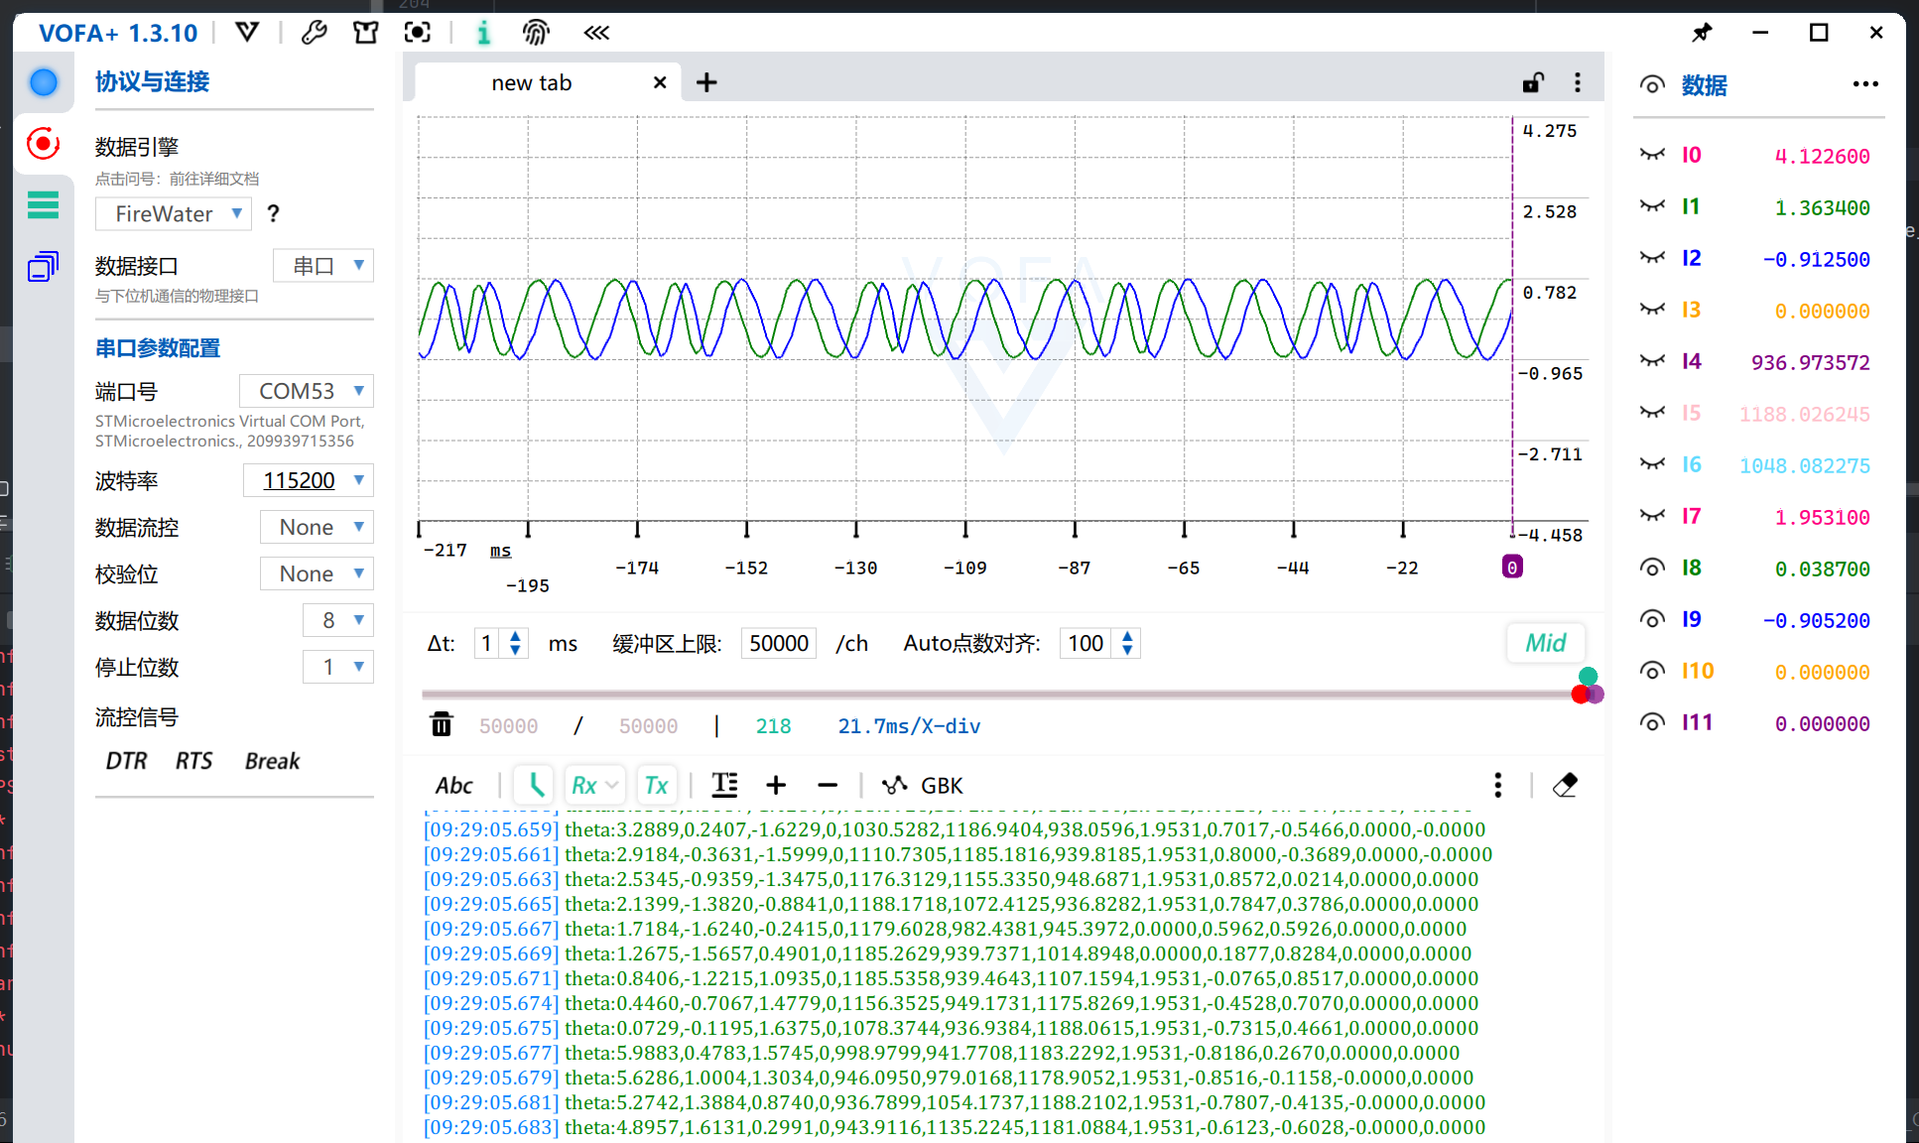This screenshot has height=1143, width=1919.
Task: Open the 115200 baud rate dropdown
Action: pos(308,480)
